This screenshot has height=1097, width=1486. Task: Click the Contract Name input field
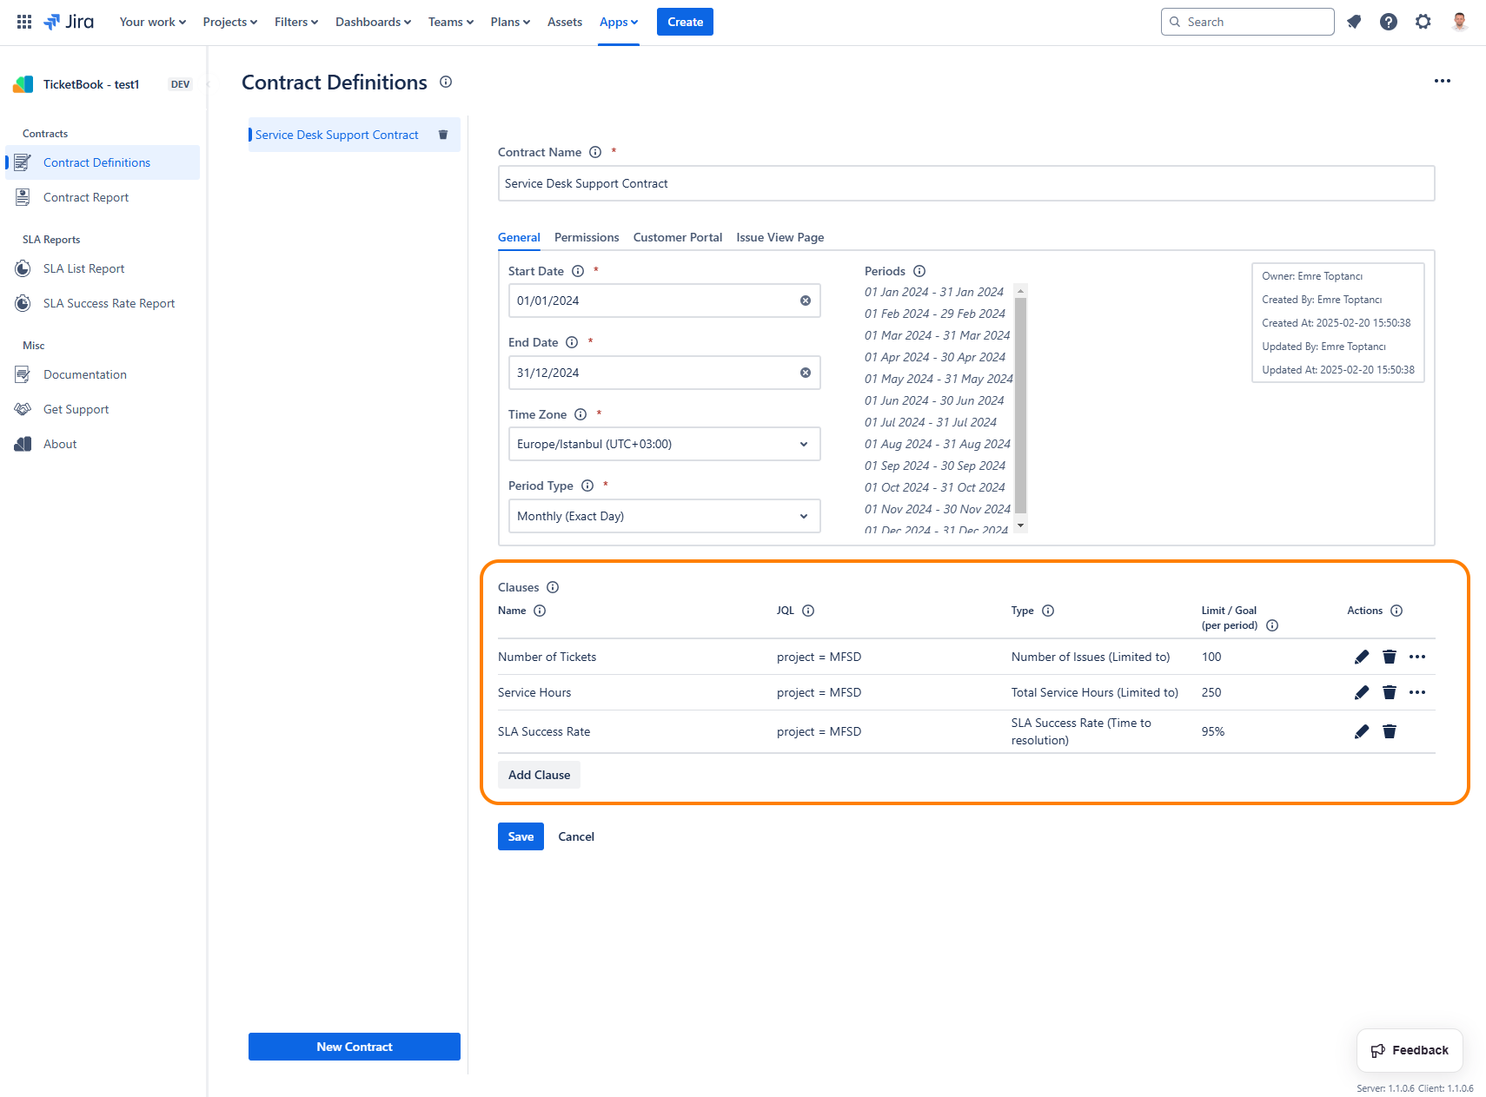[x=965, y=183]
